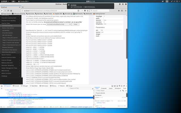Open the Getting Started bookmark
Image resolution: width=181 pixels, height=113 pixels.
pyautogui.click(x=99, y=14)
